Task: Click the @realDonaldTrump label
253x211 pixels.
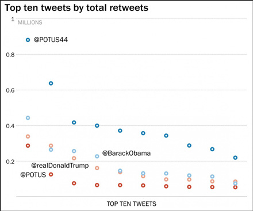Action: pos(60,166)
